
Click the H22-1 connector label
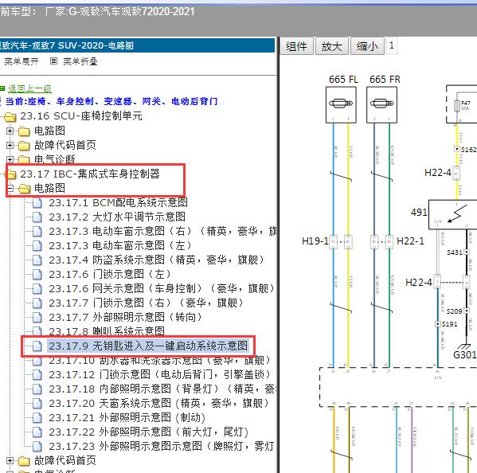click(410, 241)
